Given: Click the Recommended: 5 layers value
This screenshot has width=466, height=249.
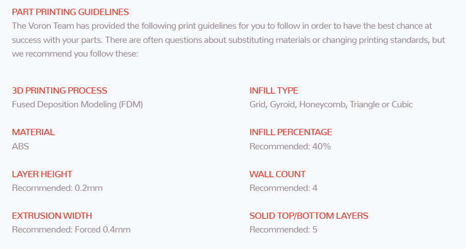Looking at the screenshot, I should pyautogui.click(x=283, y=229).
